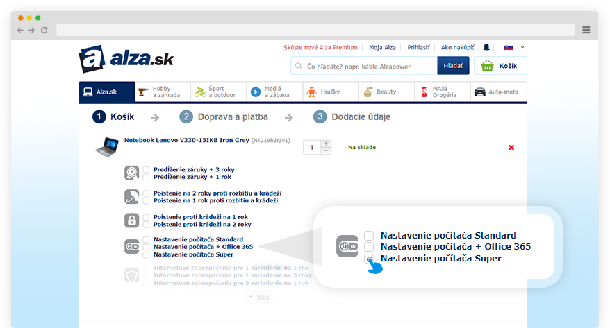Open the notifications bell icon

pos(486,47)
